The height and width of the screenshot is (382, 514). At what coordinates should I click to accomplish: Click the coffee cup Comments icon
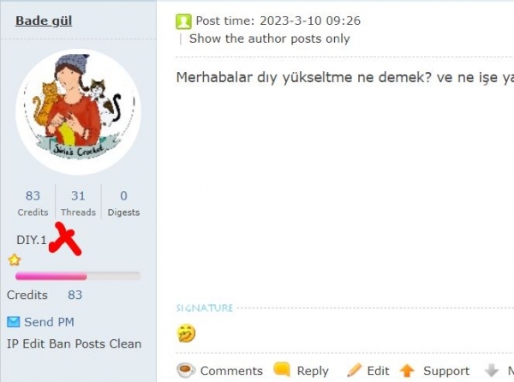tap(186, 371)
